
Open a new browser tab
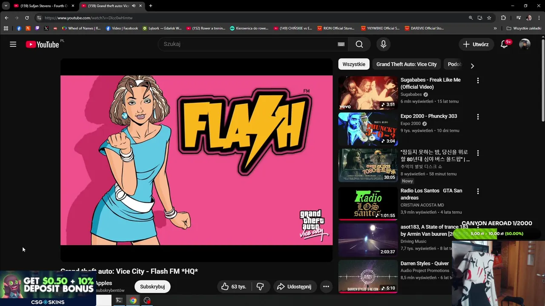pyautogui.click(x=150, y=6)
